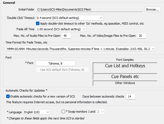This screenshot has width=164, height=124.
Task: Click the Max. Video/Image Files to Pre-Open field
Action: point(142,36)
